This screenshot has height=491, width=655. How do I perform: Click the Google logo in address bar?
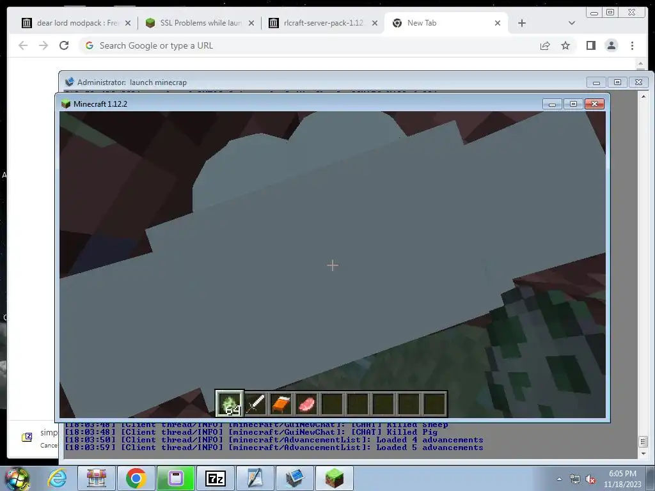90,45
